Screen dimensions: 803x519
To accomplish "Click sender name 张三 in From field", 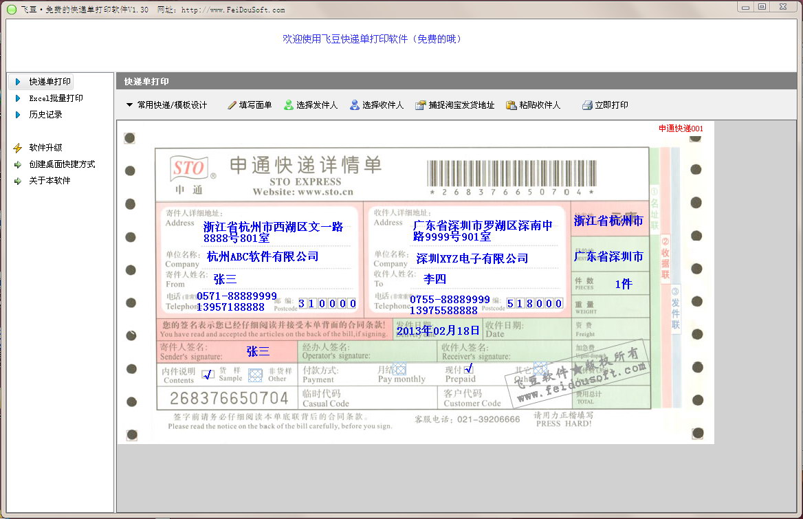I will point(225,279).
